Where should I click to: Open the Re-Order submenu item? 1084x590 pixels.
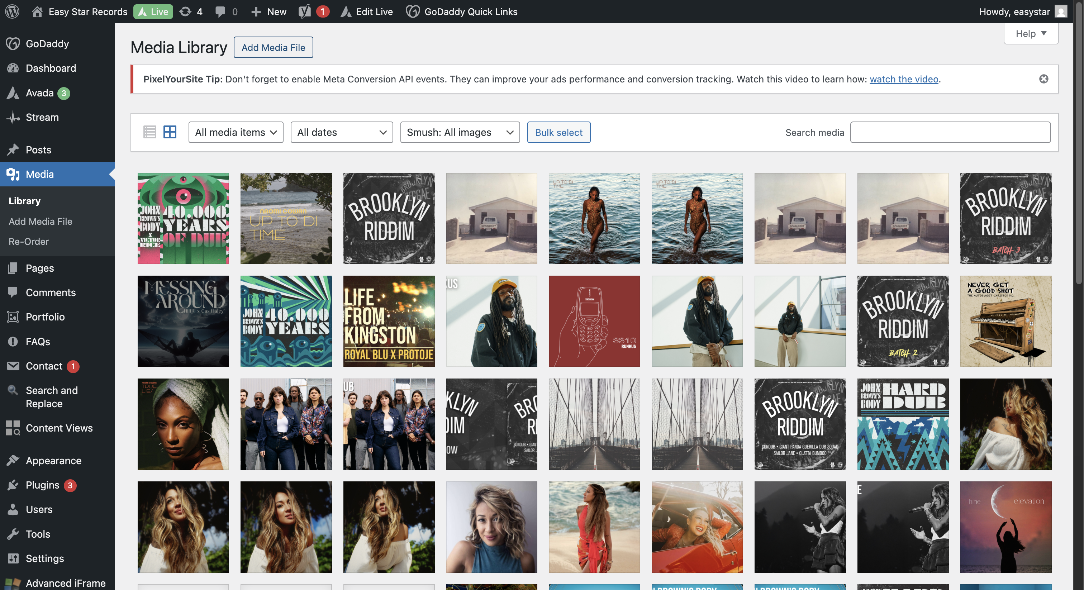[x=29, y=242]
